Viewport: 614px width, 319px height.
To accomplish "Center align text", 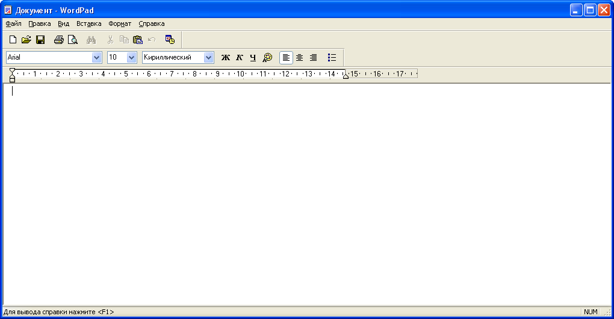I will click(300, 58).
